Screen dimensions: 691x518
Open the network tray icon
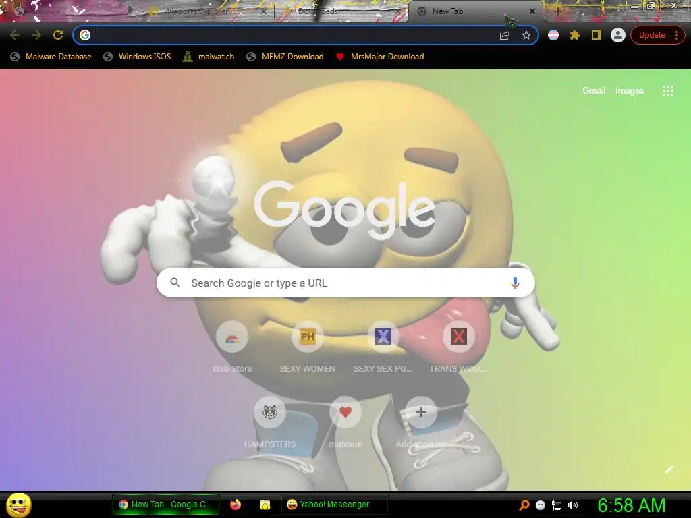557,505
